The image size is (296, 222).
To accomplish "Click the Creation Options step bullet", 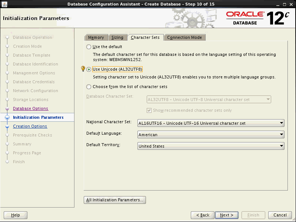I will pos(7,127).
